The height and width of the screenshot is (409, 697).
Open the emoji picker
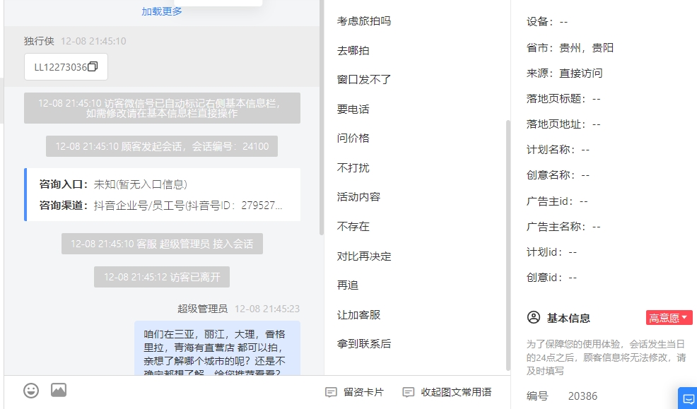click(31, 391)
